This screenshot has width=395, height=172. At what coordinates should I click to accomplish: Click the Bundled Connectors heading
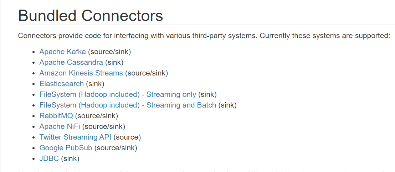91,16
